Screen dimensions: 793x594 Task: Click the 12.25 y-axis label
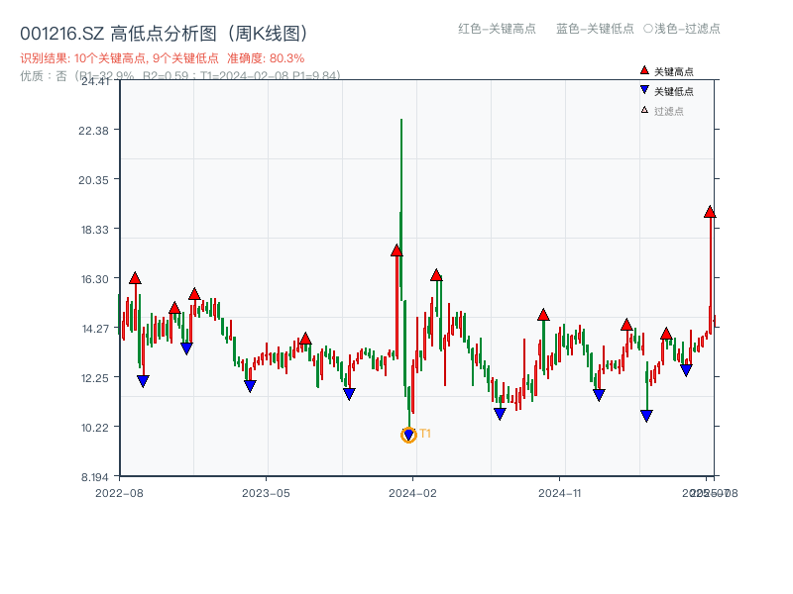(x=94, y=378)
